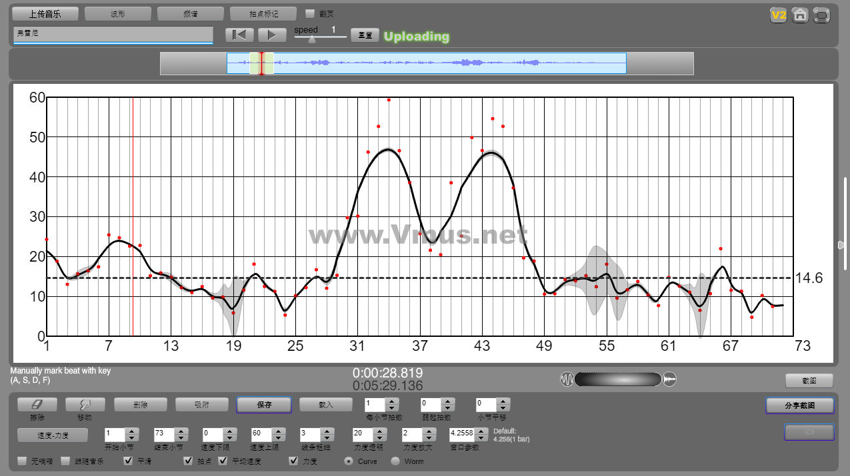850x476 pixels.
Task: Select the move (移动) tool
Action: coord(84,404)
